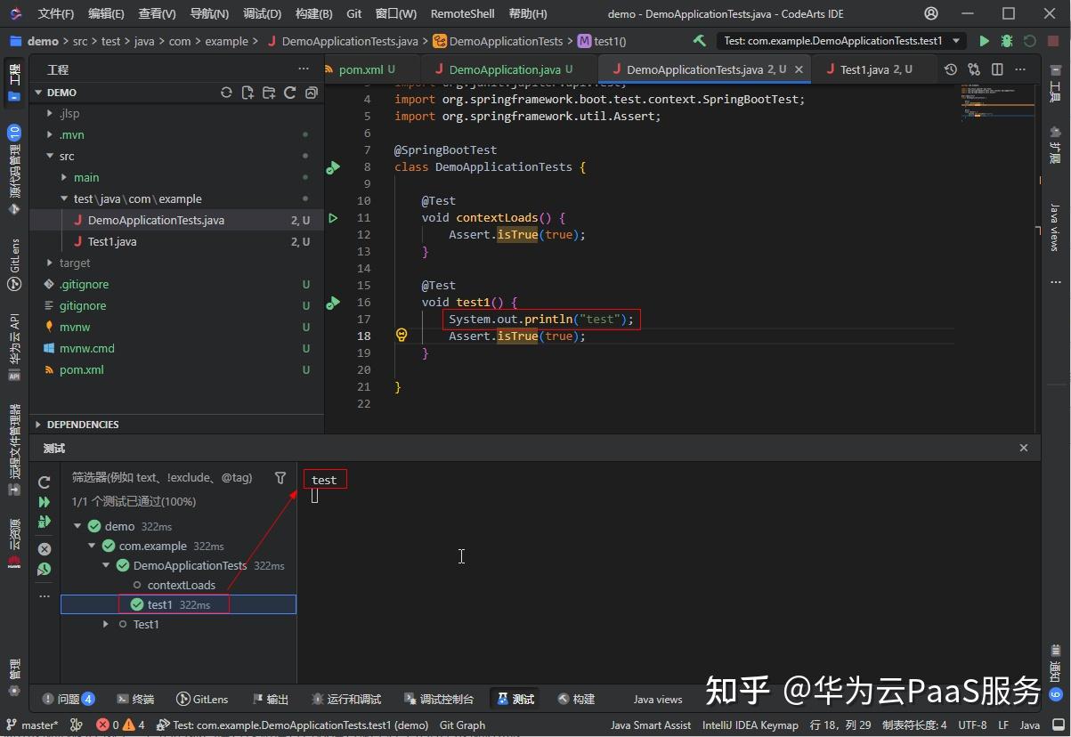
Task: Open the run configuration dropdown
Action: pyautogui.click(x=956, y=41)
